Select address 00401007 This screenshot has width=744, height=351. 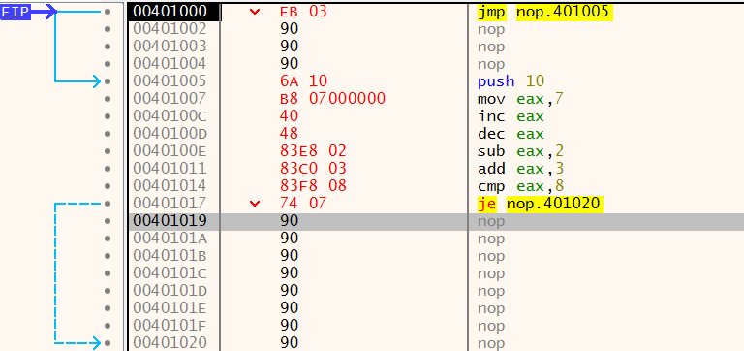click(170, 99)
